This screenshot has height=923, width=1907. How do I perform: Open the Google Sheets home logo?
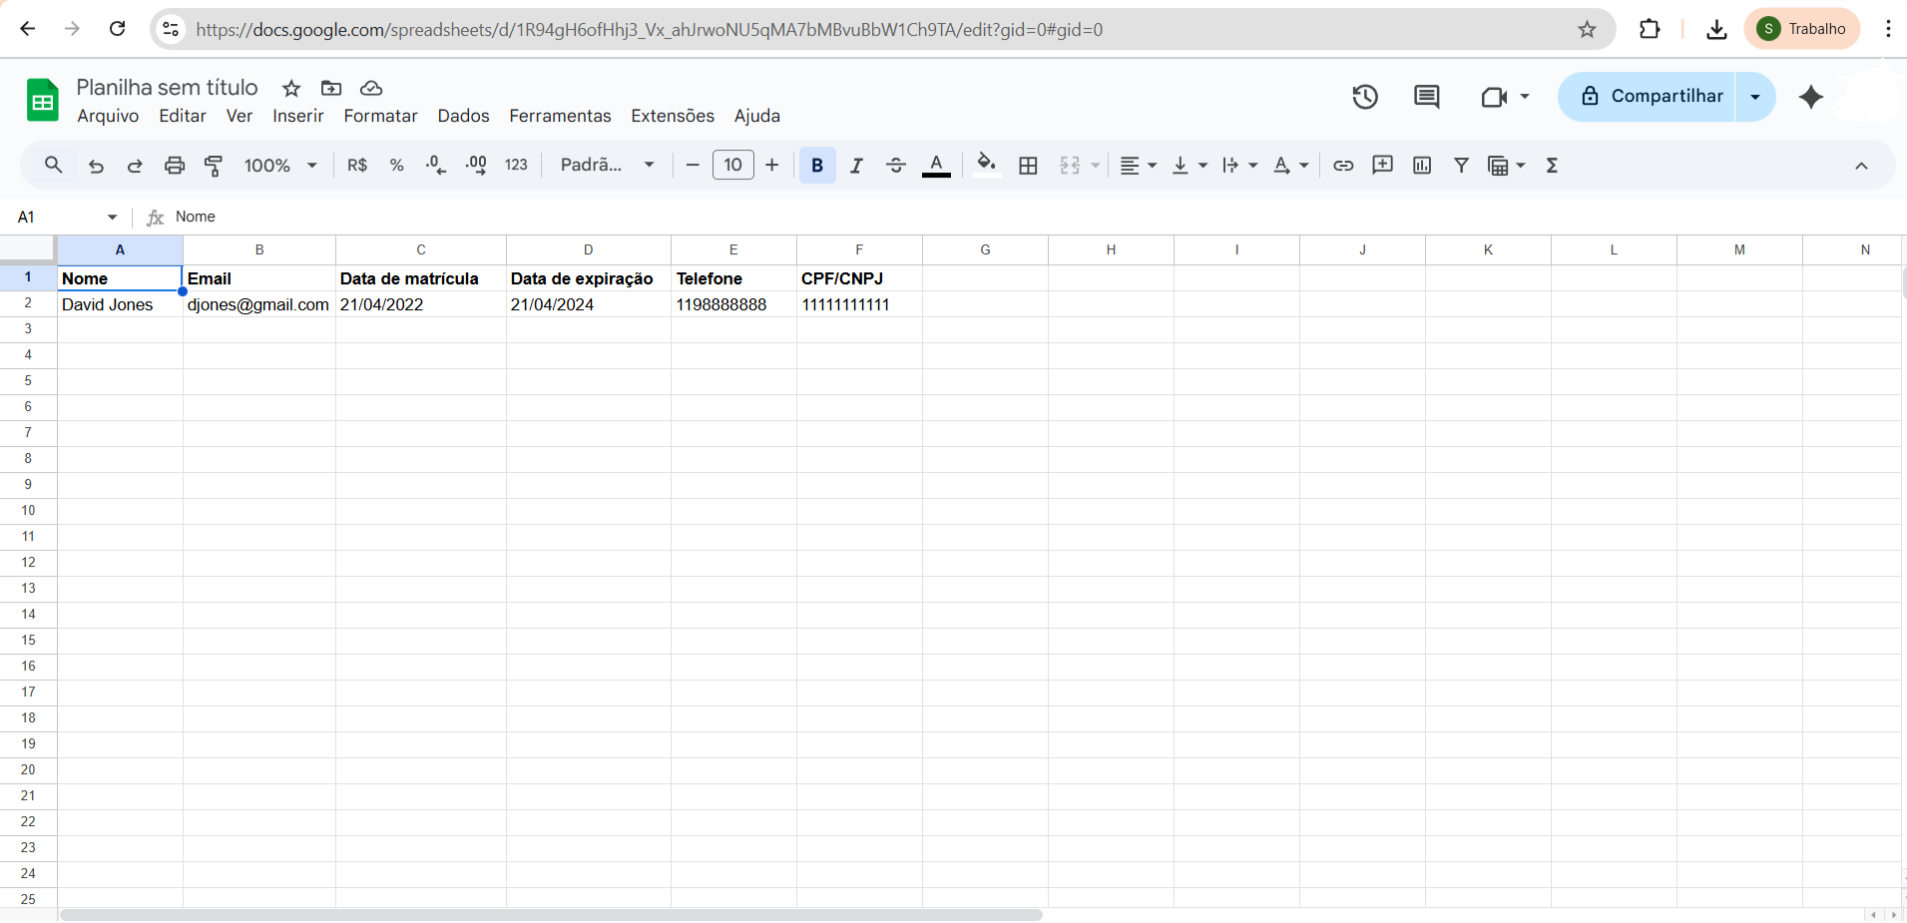tap(43, 100)
